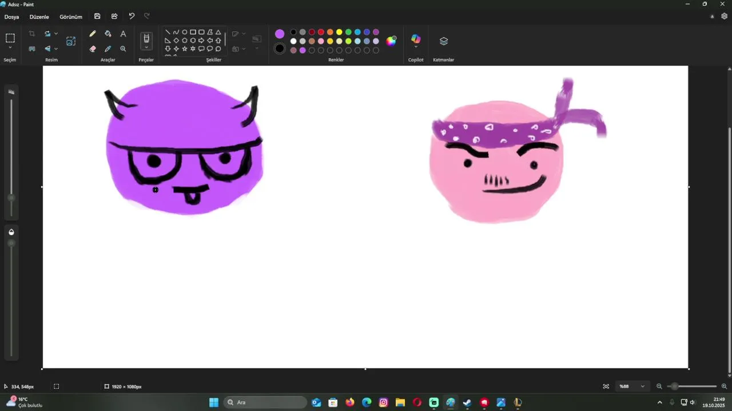Open the zoom percentage dropdown

pyautogui.click(x=643, y=386)
